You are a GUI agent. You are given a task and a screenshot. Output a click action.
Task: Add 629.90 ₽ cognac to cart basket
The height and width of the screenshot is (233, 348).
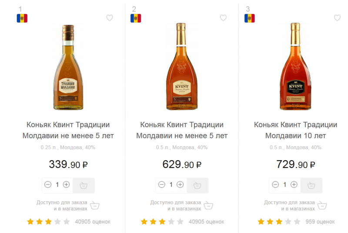pyautogui.click(x=197, y=185)
